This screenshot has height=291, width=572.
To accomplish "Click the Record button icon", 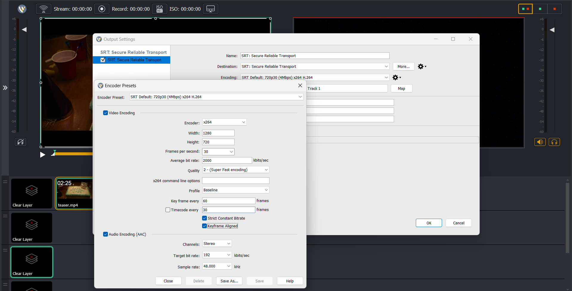I will (x=102, y=9).
